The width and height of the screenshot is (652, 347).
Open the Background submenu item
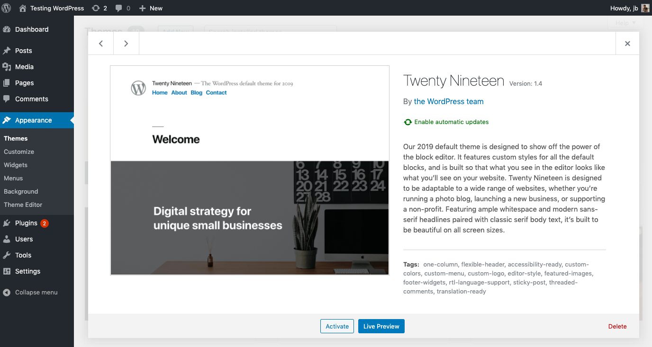[21, 191]
